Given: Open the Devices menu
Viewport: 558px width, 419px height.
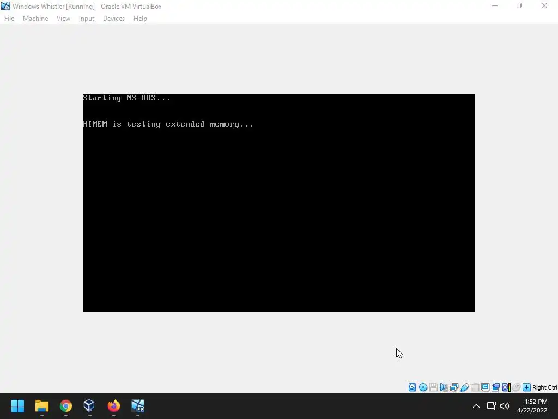Looking at the screenshot, I should pyautogui.click(x=113, y=19).
